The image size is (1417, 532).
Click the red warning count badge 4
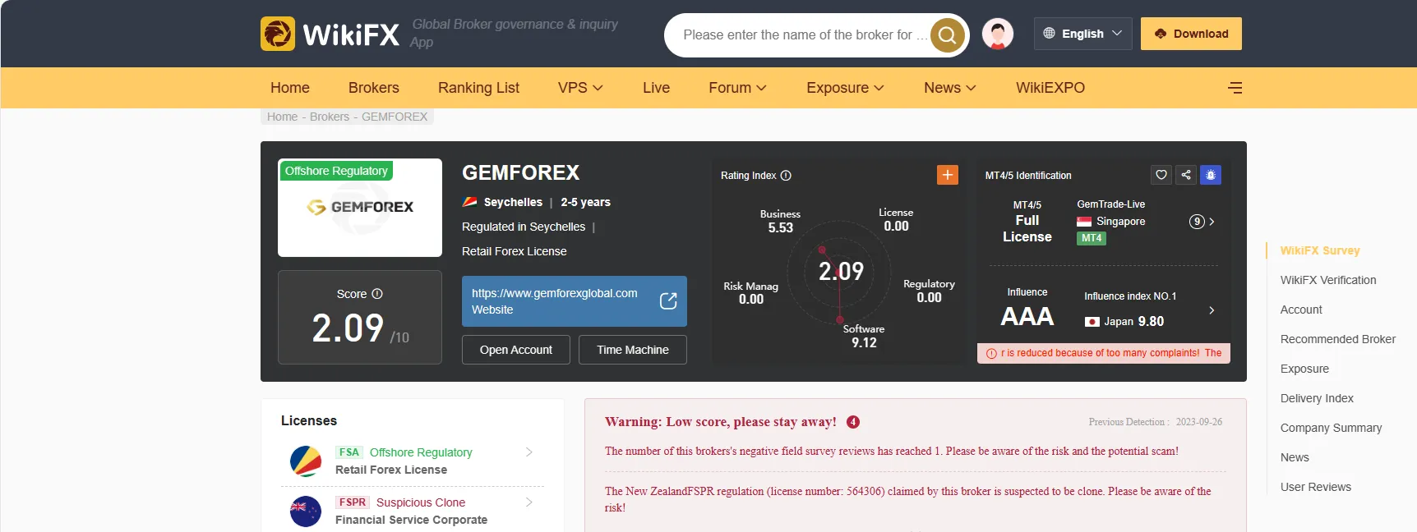tap(853, 422)
